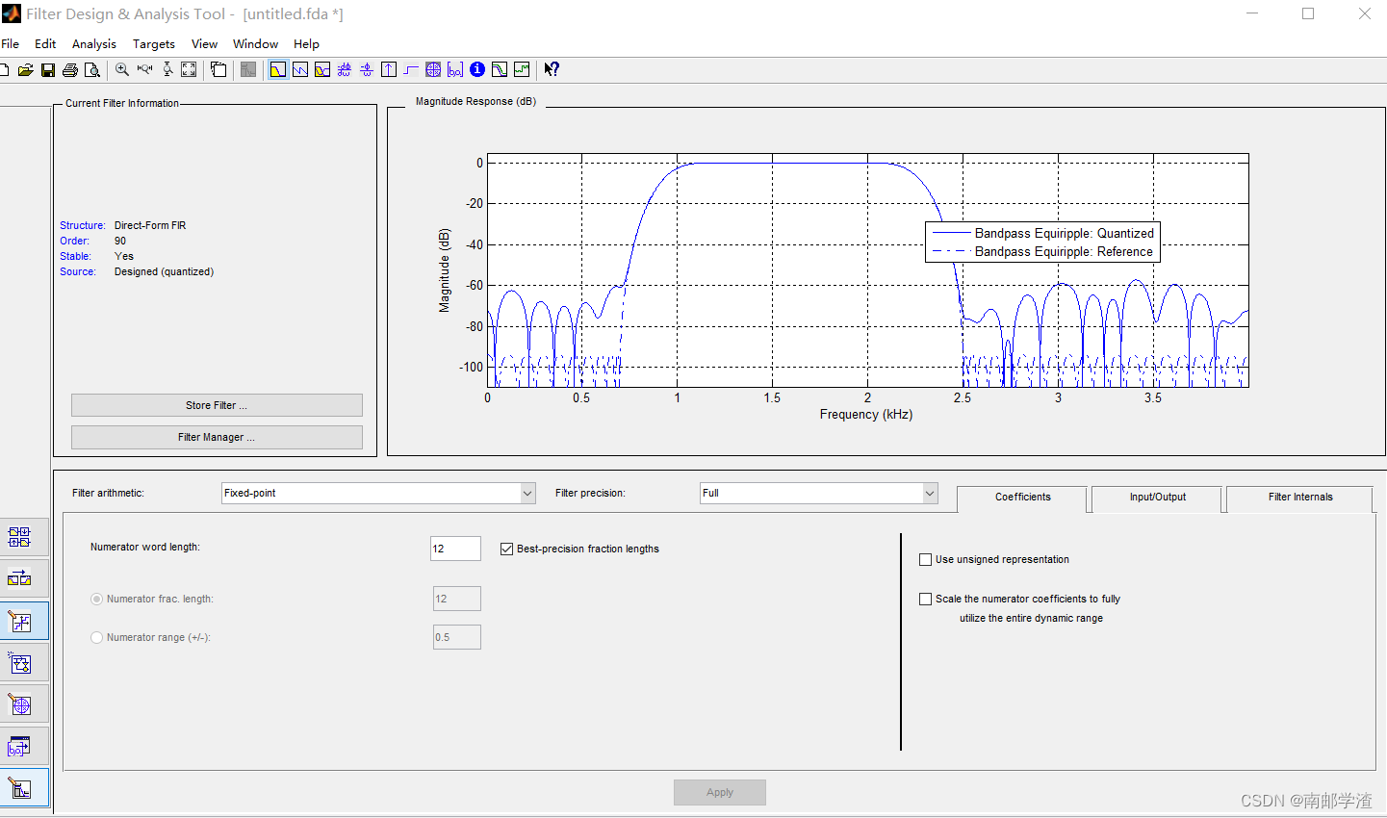1387x818 pixels.
Task: Open the Help menu
Action: pyautogui.click(x=306, y=43)
